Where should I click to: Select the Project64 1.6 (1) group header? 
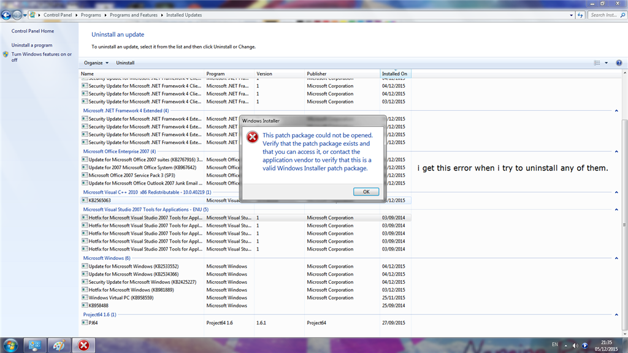pyautogui.click(x=99, y=315)
